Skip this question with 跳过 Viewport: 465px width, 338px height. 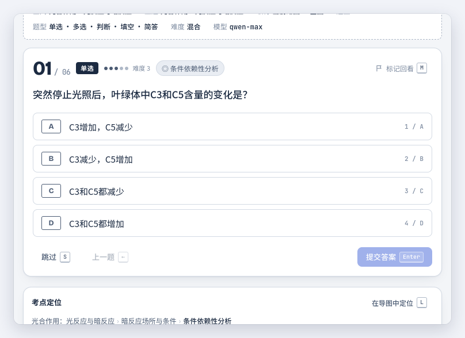click(55, 257)
